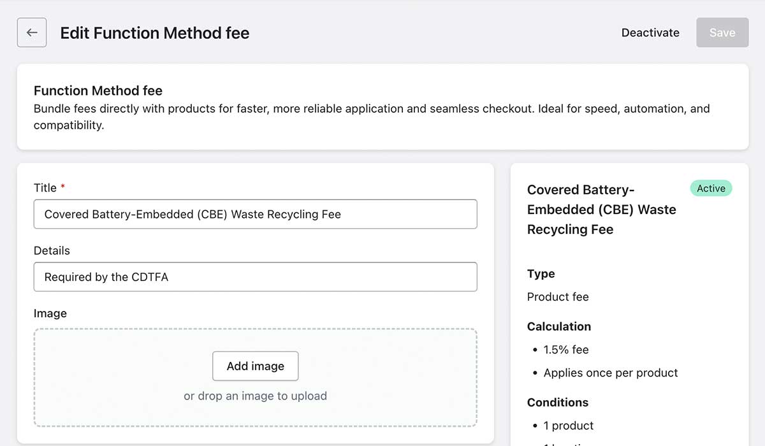Click the back arrow to leave editing
Image resolution: width=765 pixels, height=446 pixels.
pos(31,32)
